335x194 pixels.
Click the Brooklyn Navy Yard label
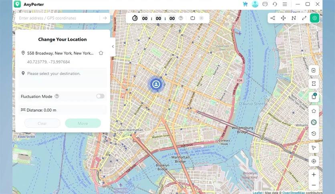(250, 175)
